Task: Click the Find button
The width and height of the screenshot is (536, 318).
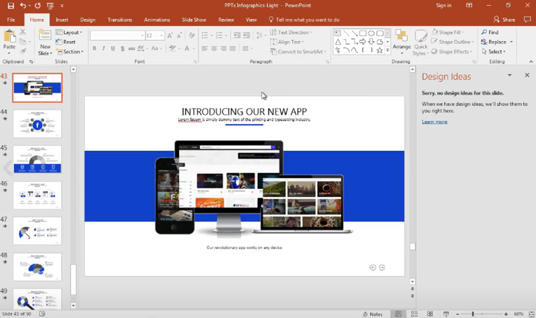Action: click(490, 32)
